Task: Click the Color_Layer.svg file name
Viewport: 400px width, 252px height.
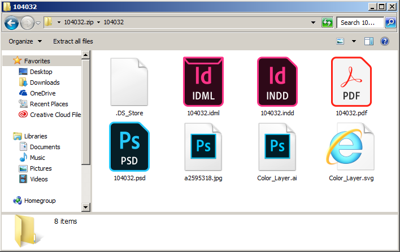Action: [351, 178]
